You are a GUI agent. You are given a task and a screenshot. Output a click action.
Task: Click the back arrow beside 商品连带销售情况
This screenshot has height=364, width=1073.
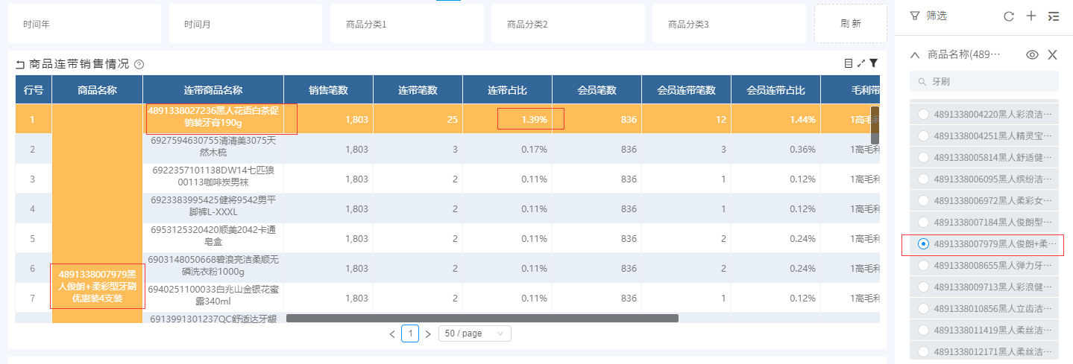pyautogui.click(x=20, y=65)
